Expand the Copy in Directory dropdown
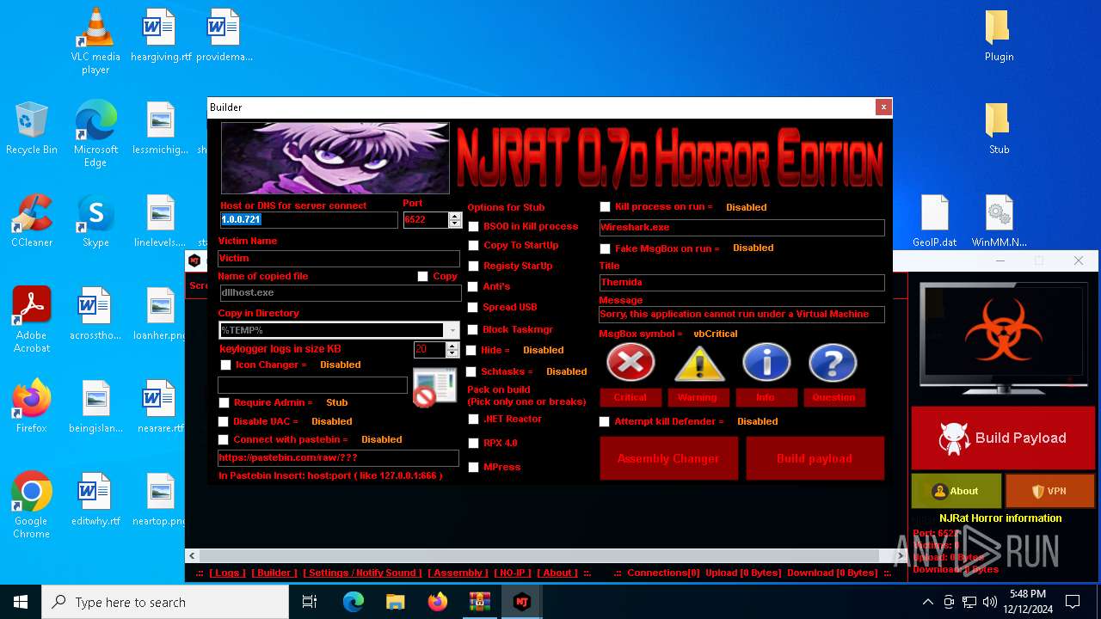Viewport: 1101px width, 619px height. (x=452, y=330)
